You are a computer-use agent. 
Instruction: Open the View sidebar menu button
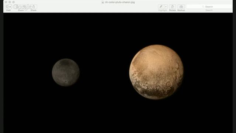pyautogui.click(x=8, y=7)
